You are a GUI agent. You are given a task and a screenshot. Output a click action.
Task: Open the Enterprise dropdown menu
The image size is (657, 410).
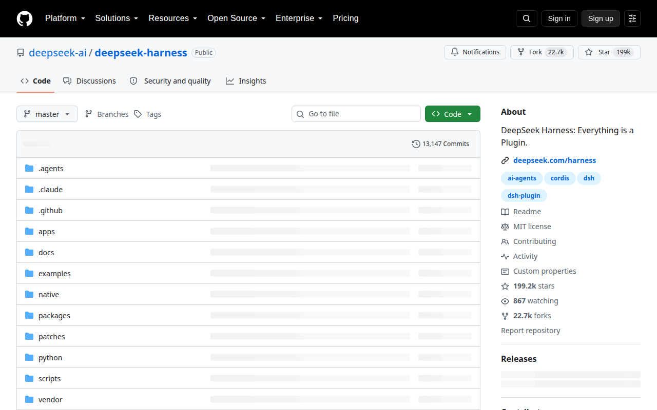pos(299,18)
